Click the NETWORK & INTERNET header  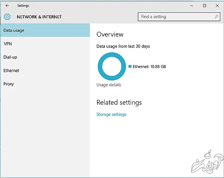39,17
